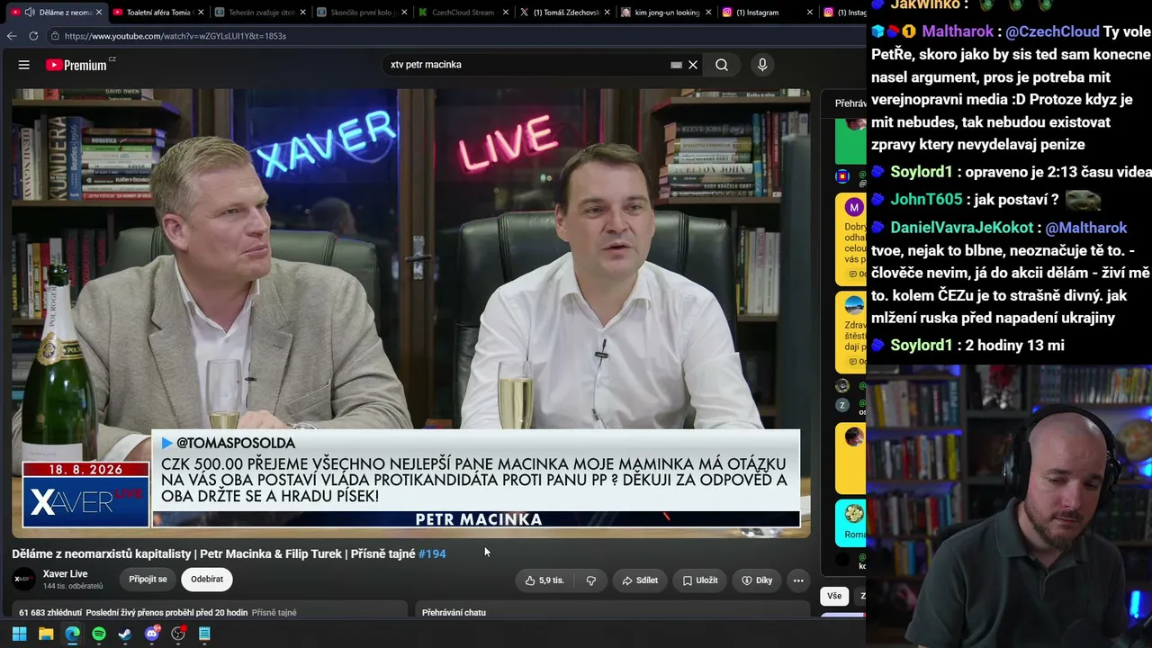This screenshot has width=1152, height=648.
Task: Close the 'Toaletní aféra' tab
Action: pos(199,13)
